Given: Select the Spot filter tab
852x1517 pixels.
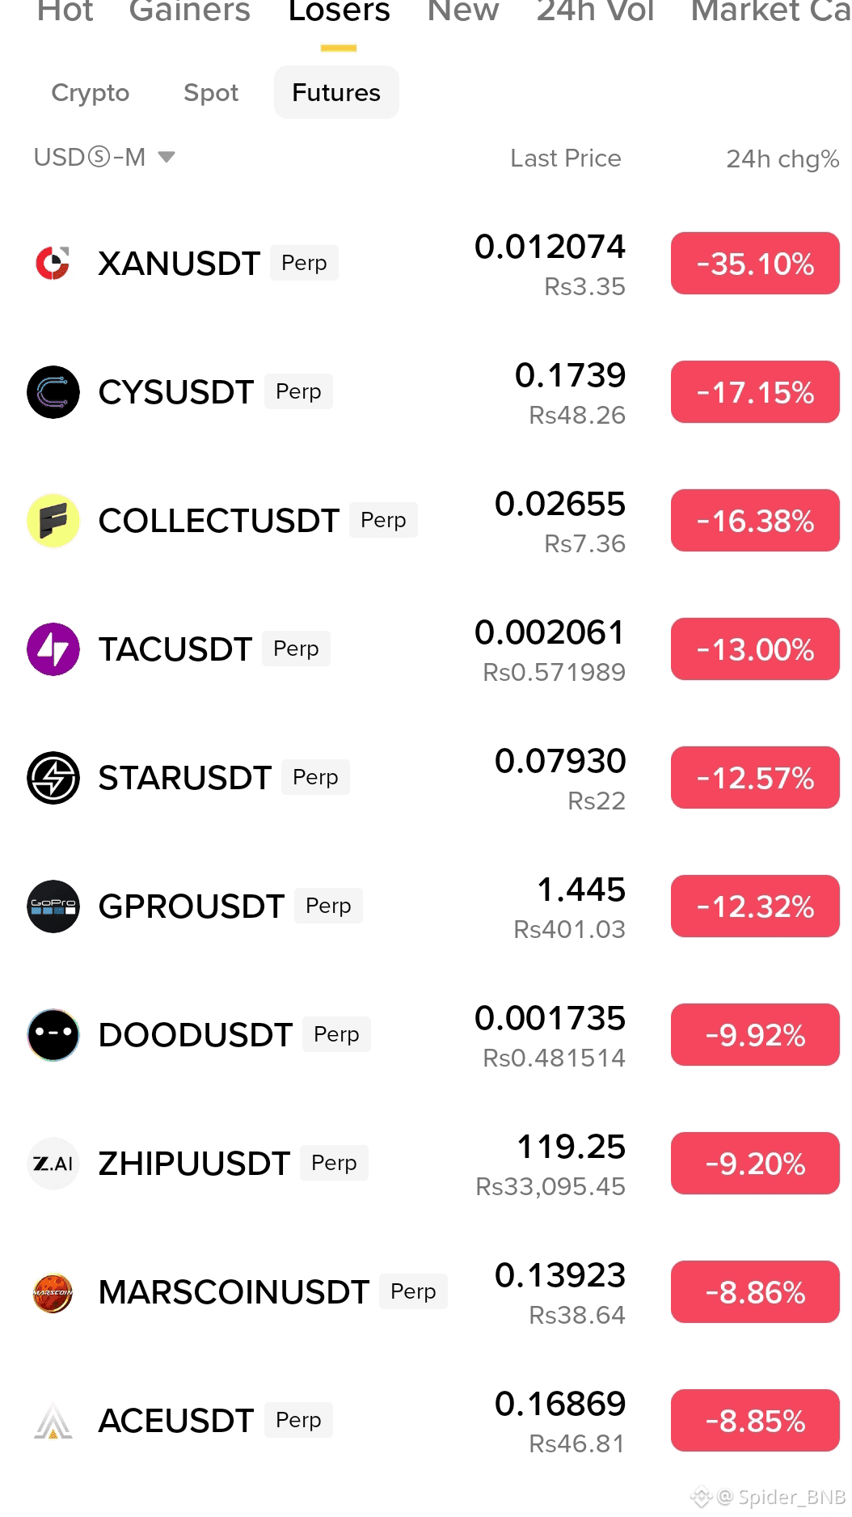Looking at the screenshot, I should coord(211,93).
